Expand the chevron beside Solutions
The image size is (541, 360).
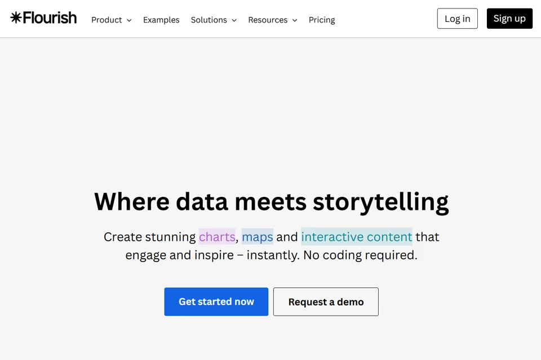(234, 20)
